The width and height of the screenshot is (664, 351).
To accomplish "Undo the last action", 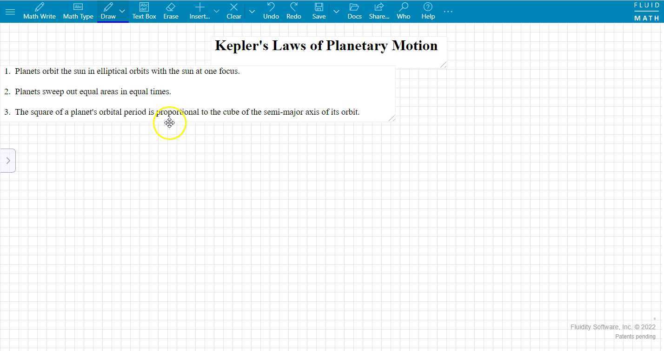I will tap(271, 11).
